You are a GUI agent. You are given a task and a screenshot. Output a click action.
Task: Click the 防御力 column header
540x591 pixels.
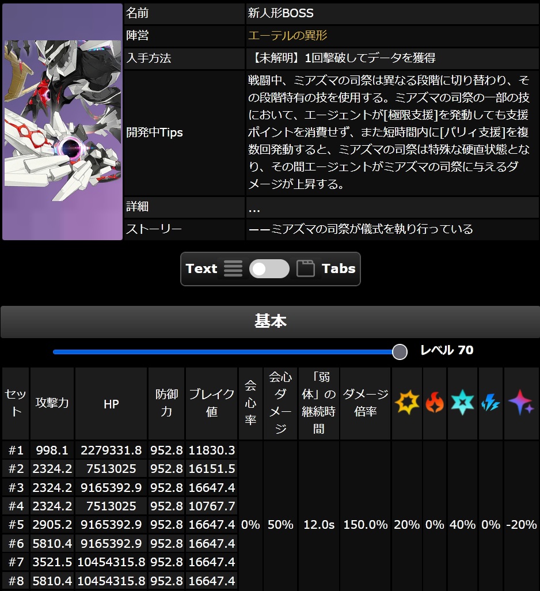coord(166,403)
